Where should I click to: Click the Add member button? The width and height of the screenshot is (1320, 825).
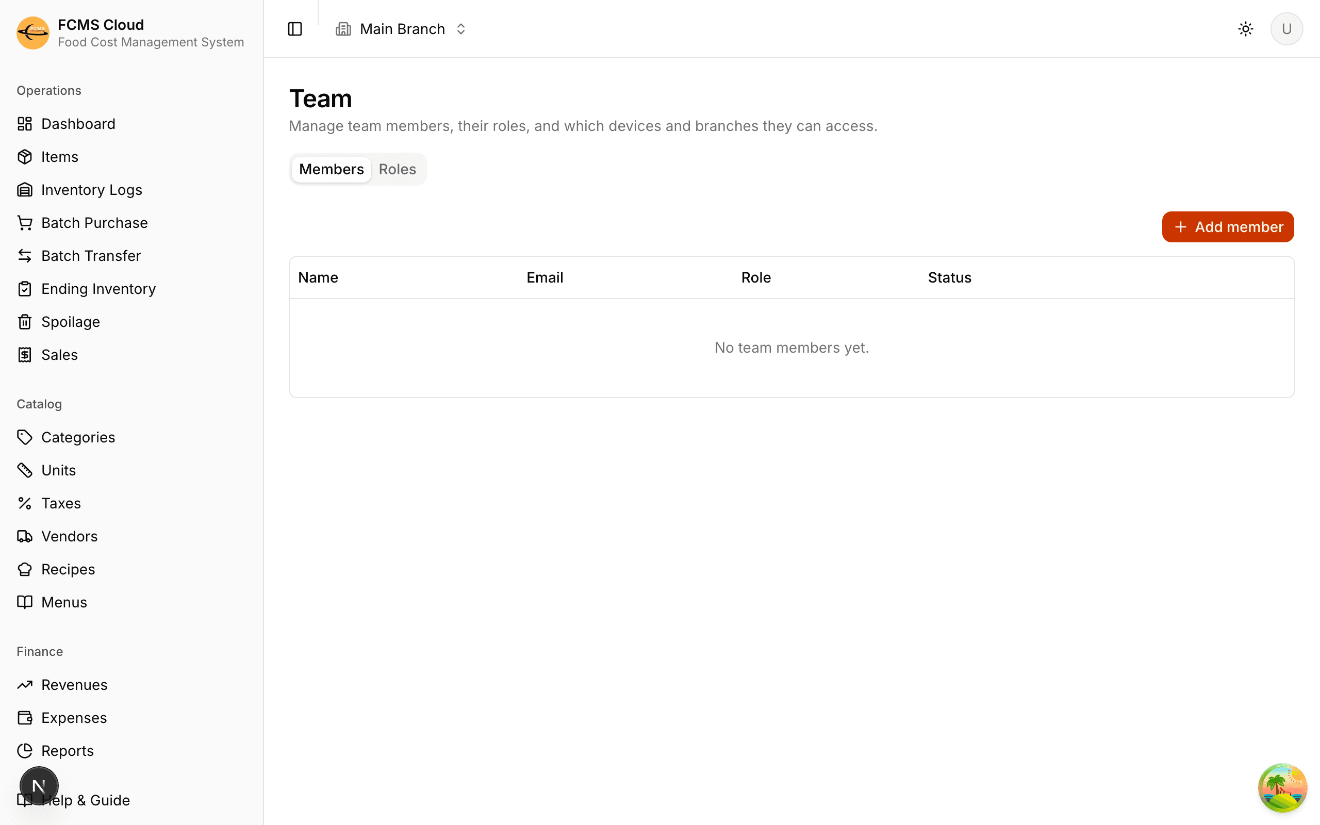1228,227
